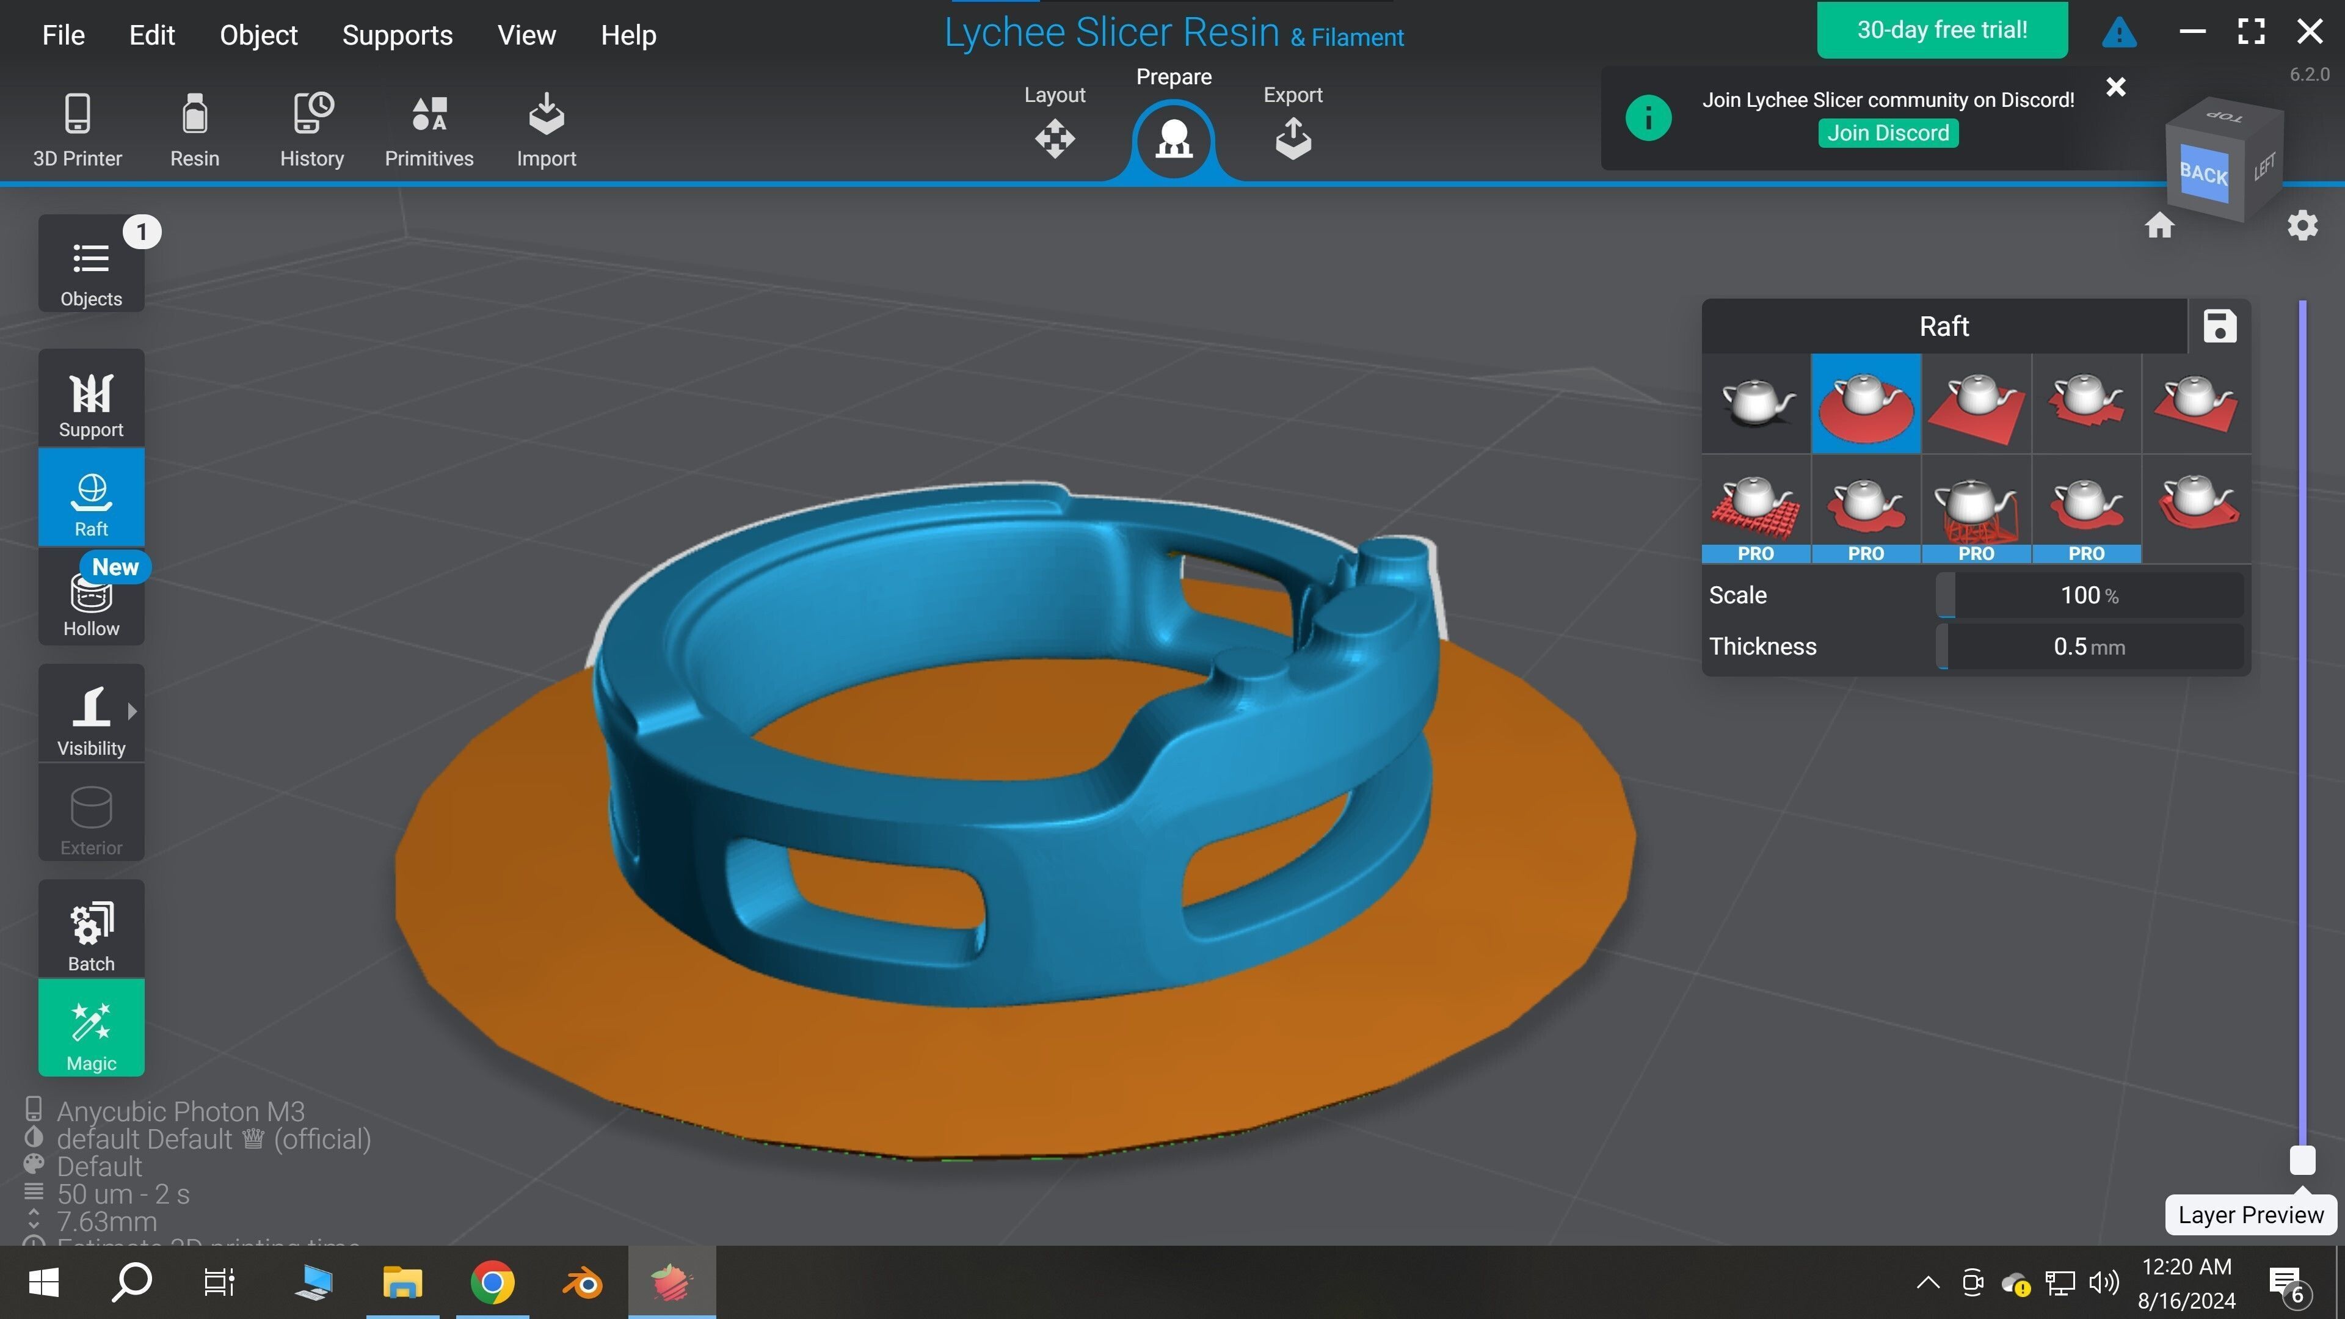Open the 3D Printer settings
Viewport: 2345px width, 1319px height.
tap(78, 130)
